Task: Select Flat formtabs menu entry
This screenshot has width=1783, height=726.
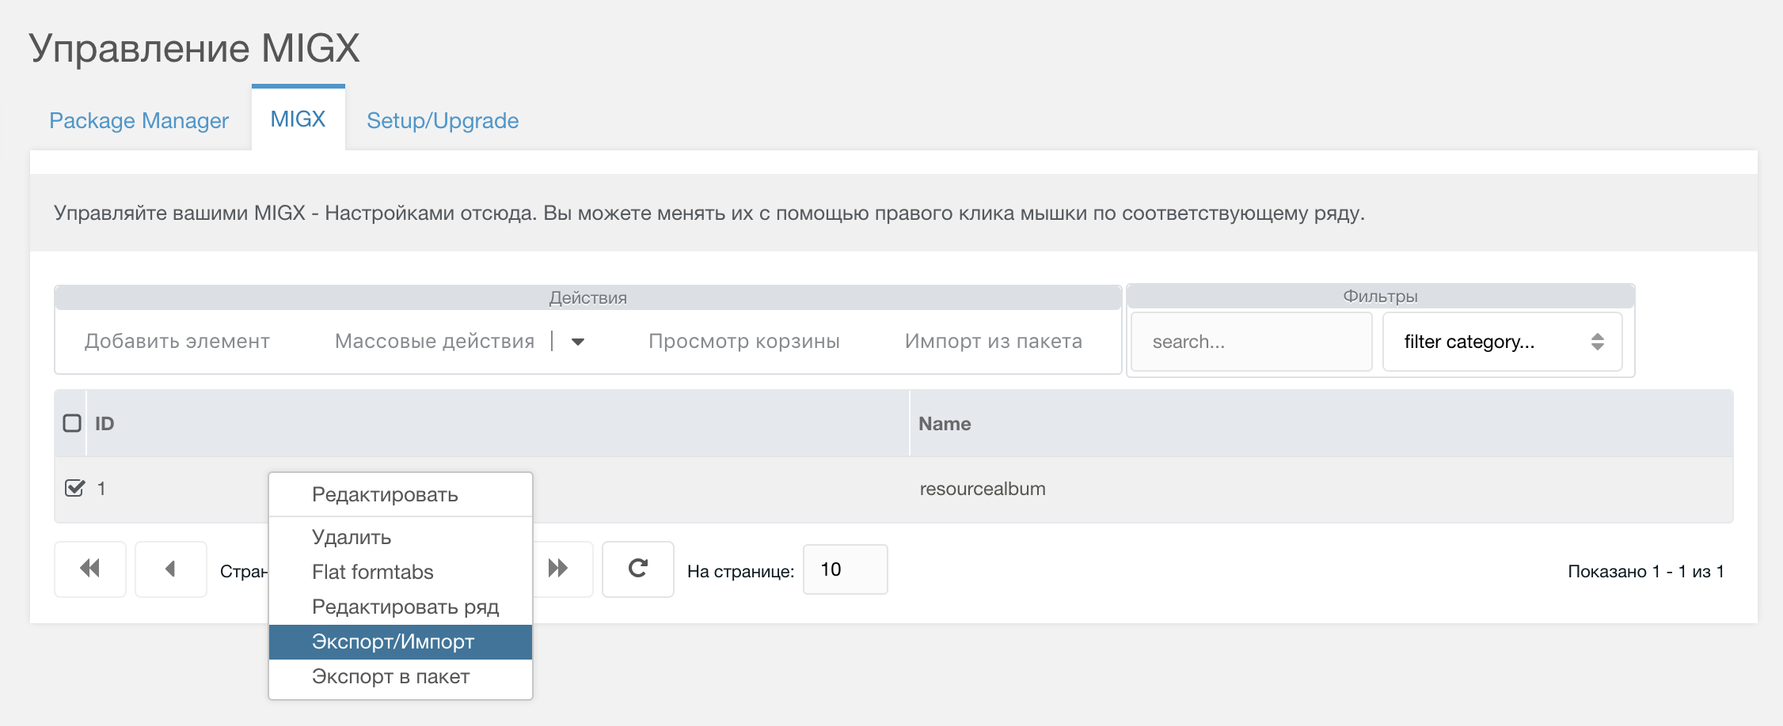Action: (x=401, y=572)
